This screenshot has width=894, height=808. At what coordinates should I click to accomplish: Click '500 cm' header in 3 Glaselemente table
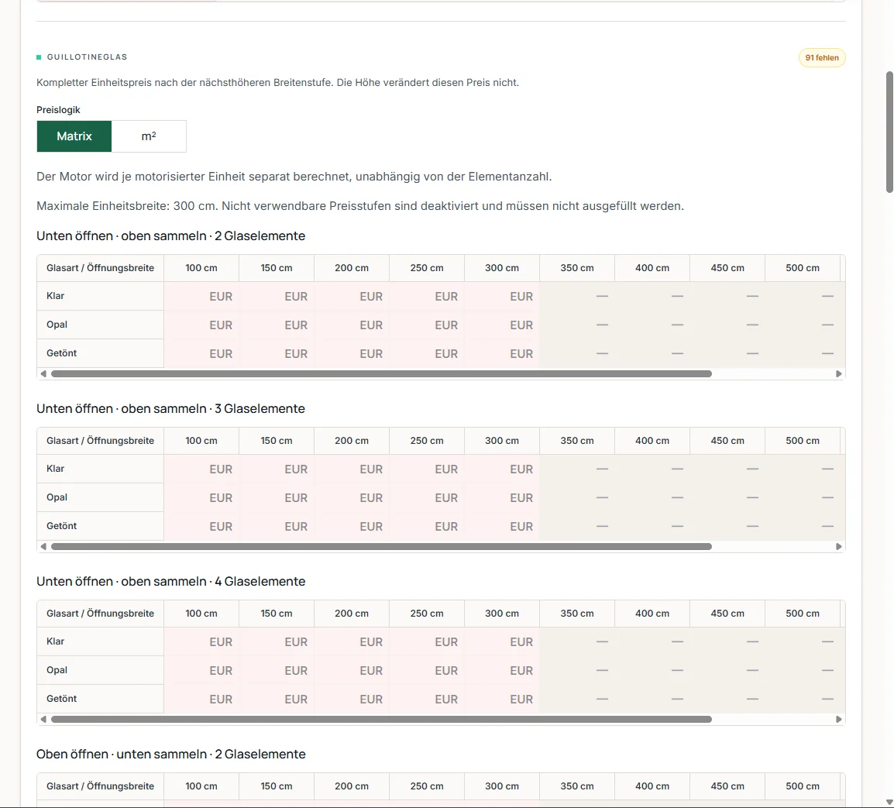click(x=803, y=441)
